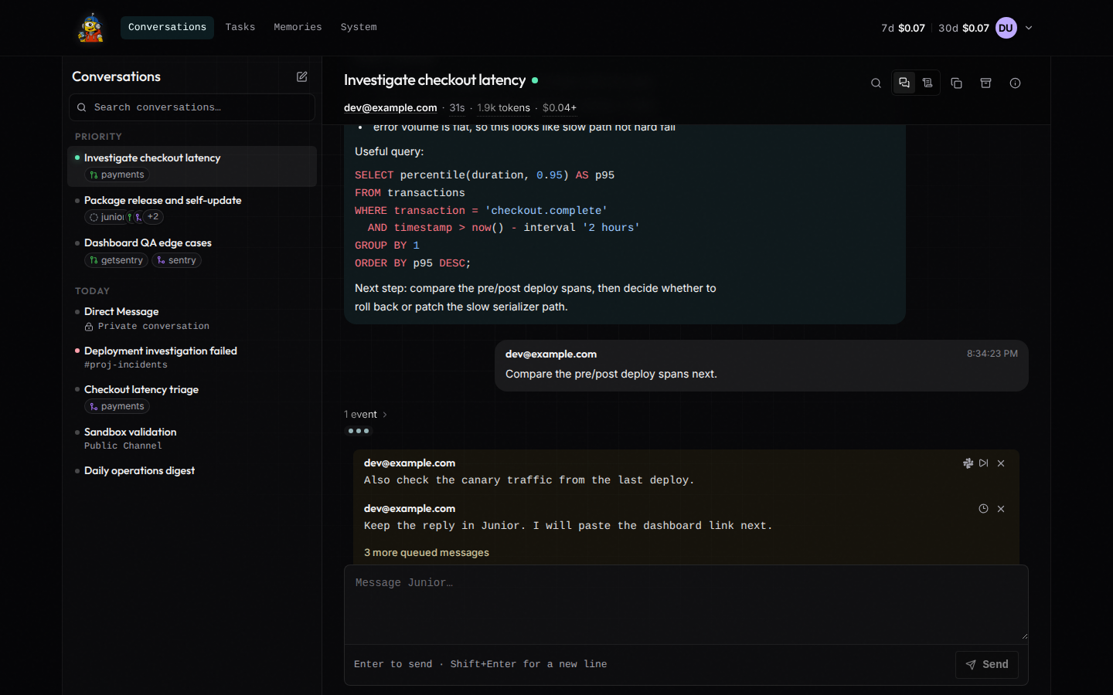Click the PRIORITY section header
1113x695 pixels.
[x=98, y=137]
